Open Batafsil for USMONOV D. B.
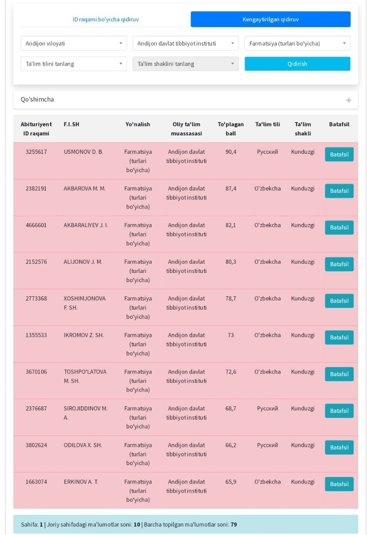This screenshot has width=367, height=535. coord(339,154)
